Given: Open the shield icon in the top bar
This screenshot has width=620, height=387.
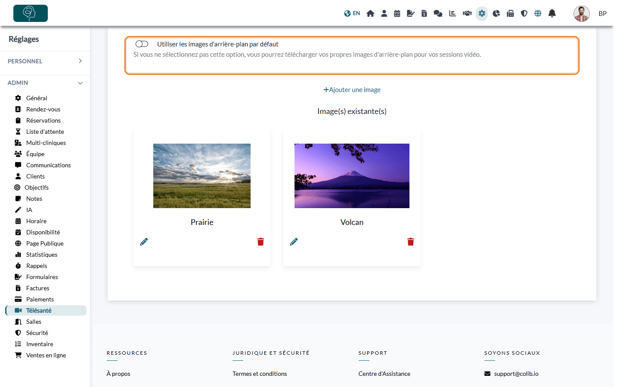Looking at the screenshot, I should [x=524, y=13].
